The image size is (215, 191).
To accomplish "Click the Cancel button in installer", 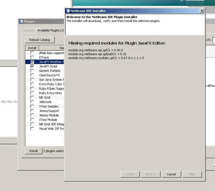I will tap(171, 174).
